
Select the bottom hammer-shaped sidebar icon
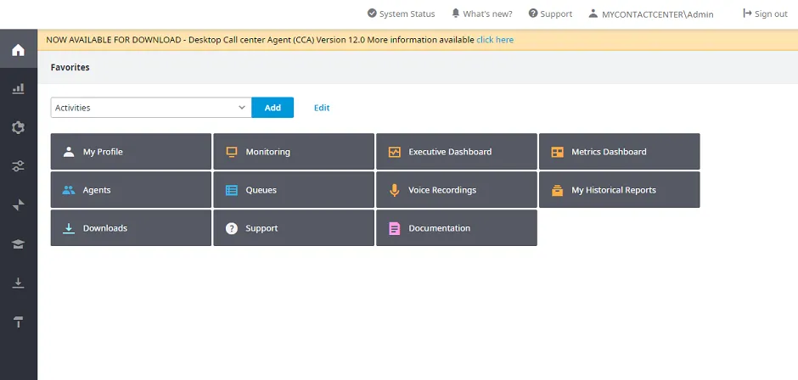point(19,321)
